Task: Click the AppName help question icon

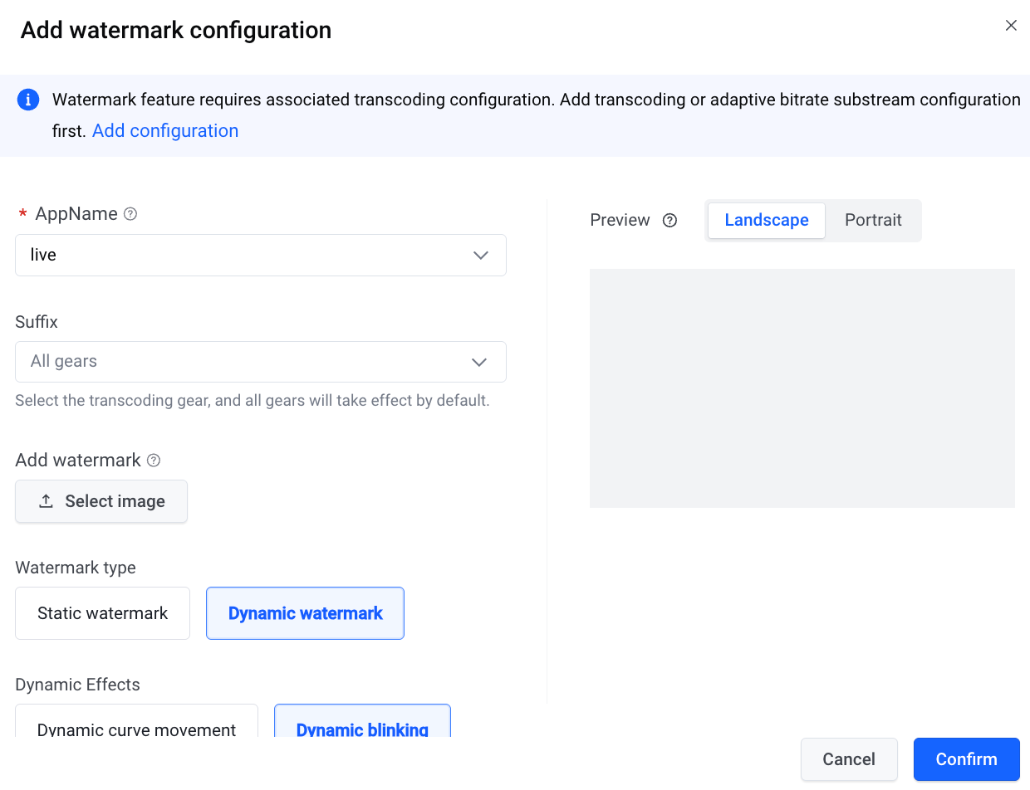Action: (130, 214)
